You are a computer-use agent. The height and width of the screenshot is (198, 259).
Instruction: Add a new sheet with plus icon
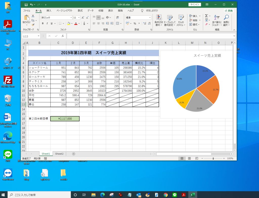tap(74, 154)
